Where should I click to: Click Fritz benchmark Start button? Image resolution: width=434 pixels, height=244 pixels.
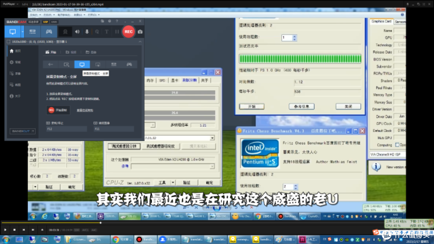tap(252, 106)
